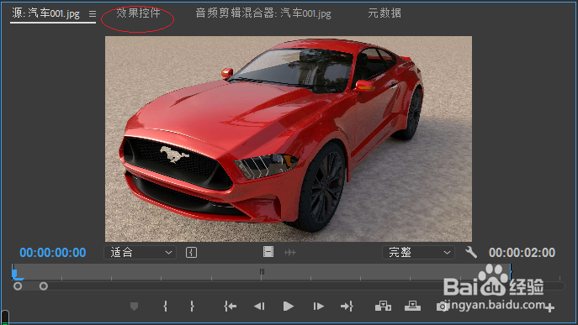
Task: Click the red car preview image
Action: click(289, 139)
